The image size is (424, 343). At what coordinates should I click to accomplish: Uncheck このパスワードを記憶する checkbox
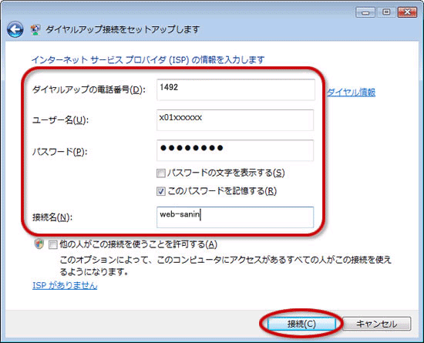point(161,191)
